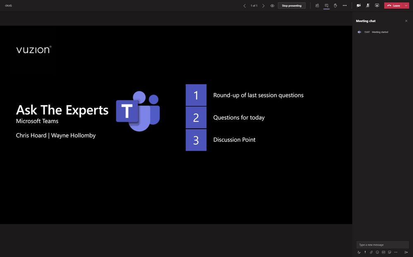This screenshot has height=257, width=413.
Task: Unmute the microphone
Action: 368,5
